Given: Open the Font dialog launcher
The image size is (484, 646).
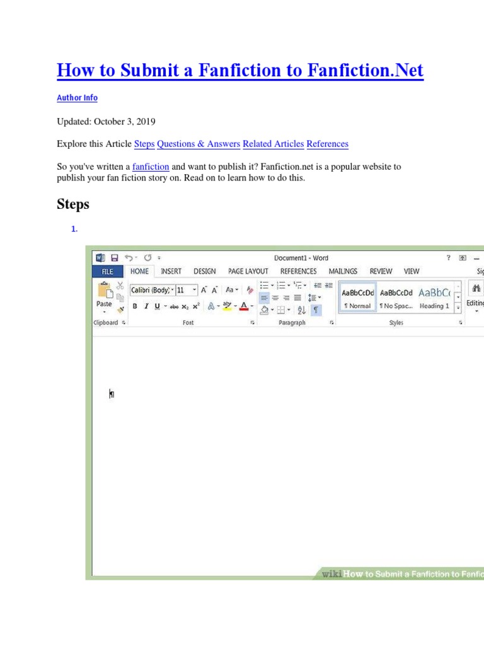Looking at the screenshot, I should tap(252, 322).
